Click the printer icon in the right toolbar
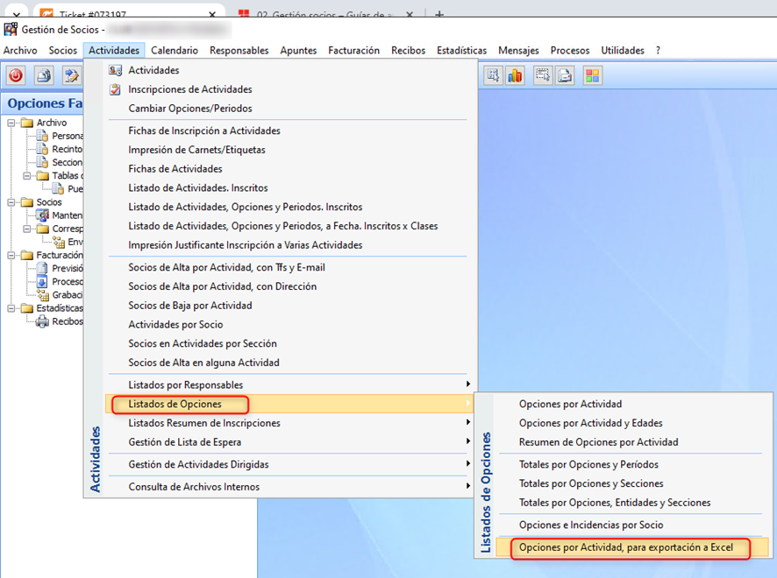The image size is (777, 578). (x=566, y=75)
